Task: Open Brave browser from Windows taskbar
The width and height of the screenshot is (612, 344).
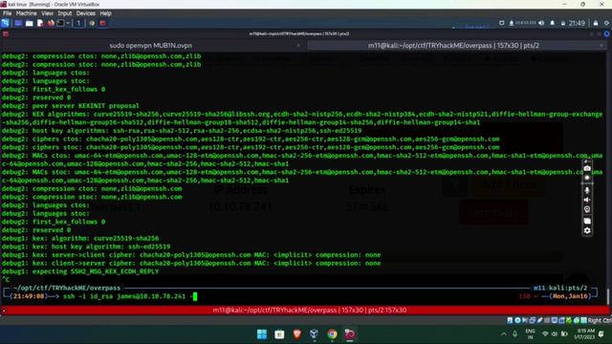Action: click(x=297, y=334)
